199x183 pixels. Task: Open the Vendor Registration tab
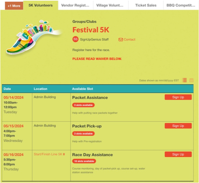coord(75,5)
